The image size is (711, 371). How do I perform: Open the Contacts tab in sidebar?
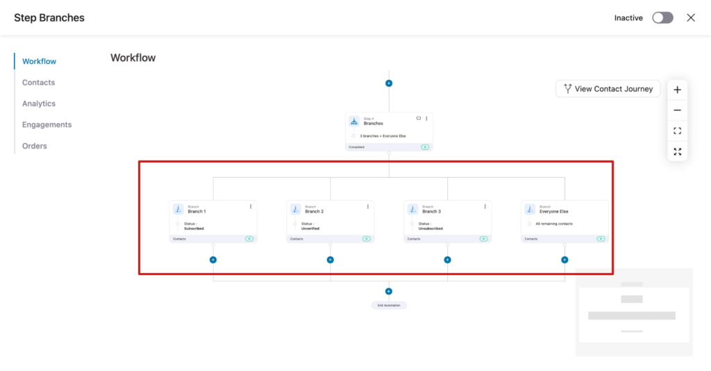(x=39, y=83)
